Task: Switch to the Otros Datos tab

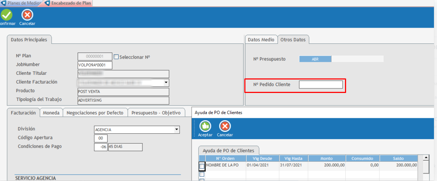Action: [x=293, y=40]
